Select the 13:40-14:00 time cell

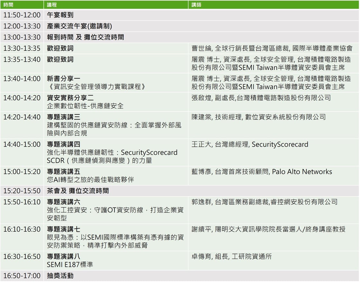[22, 83]
